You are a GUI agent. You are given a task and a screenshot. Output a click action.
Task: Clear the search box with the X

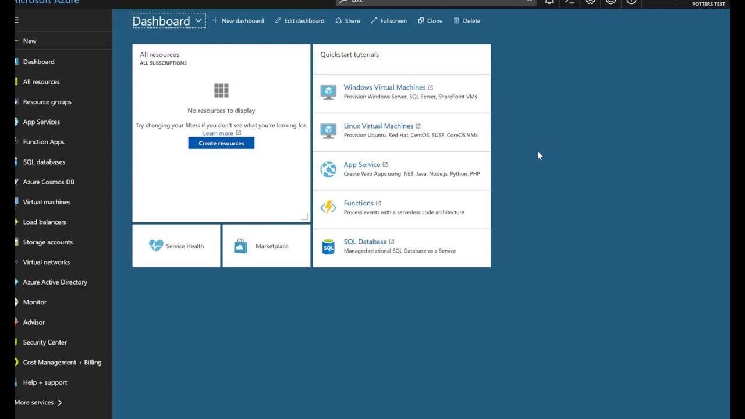click(529, 1)
